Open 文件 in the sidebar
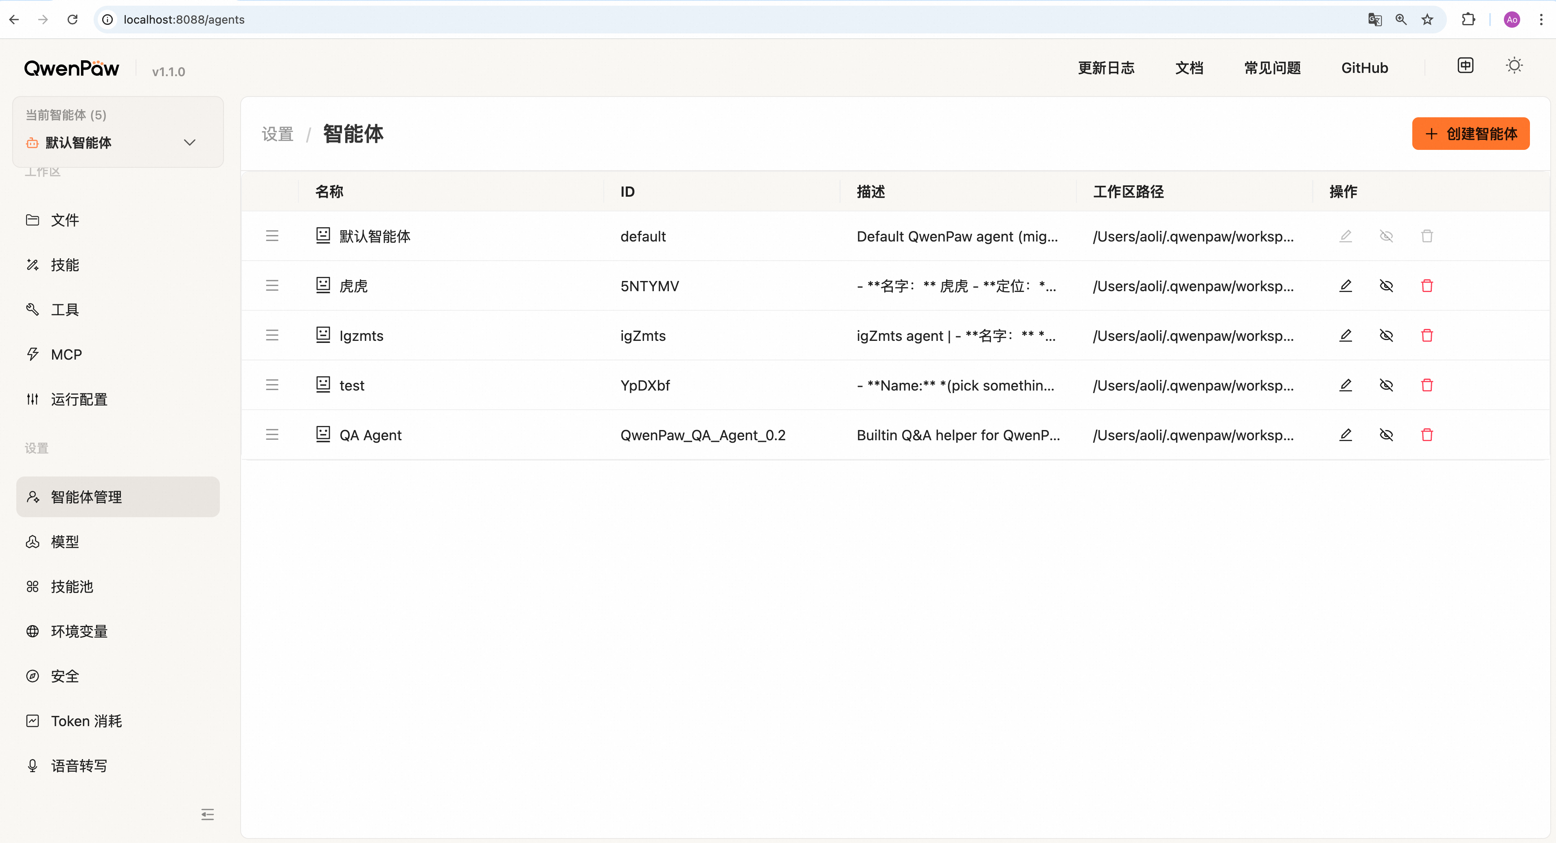Screen dimensions: 1556x843 click(118, 220)
